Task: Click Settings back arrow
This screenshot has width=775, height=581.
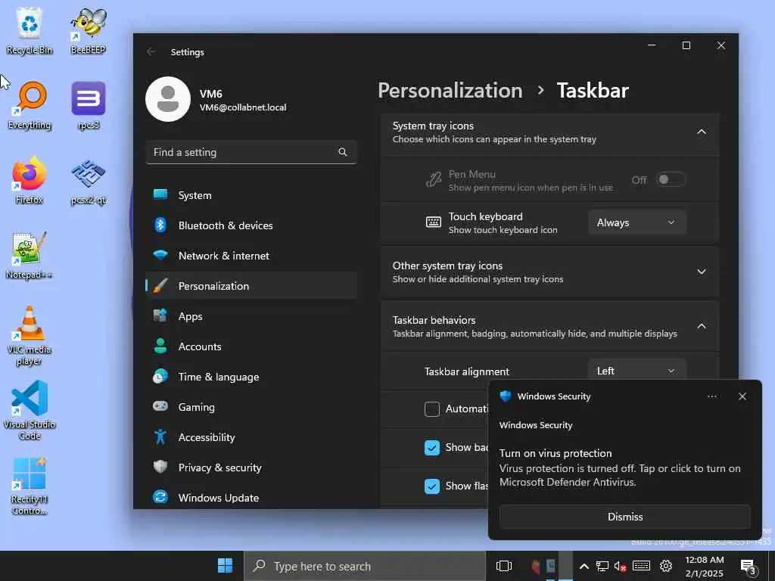Action: click(x=151, y=52)
